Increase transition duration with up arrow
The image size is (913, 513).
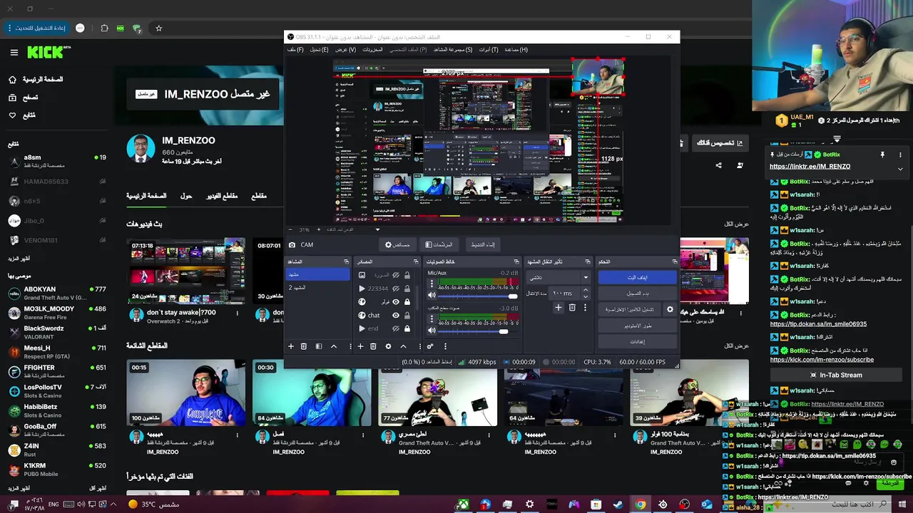586,290
